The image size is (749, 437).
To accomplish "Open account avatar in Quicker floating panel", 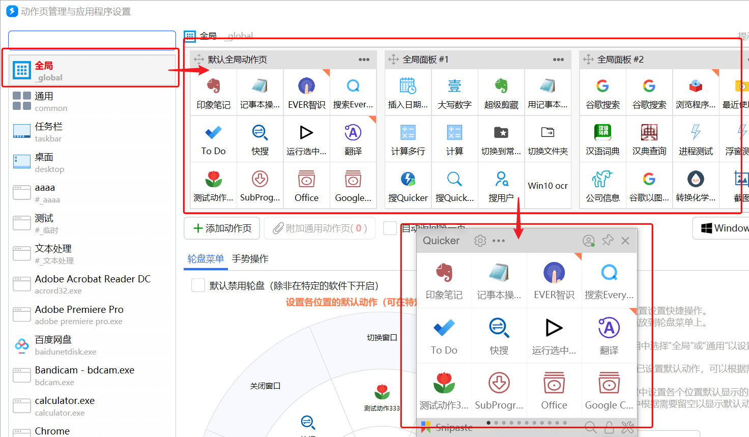I will point(589,241).
